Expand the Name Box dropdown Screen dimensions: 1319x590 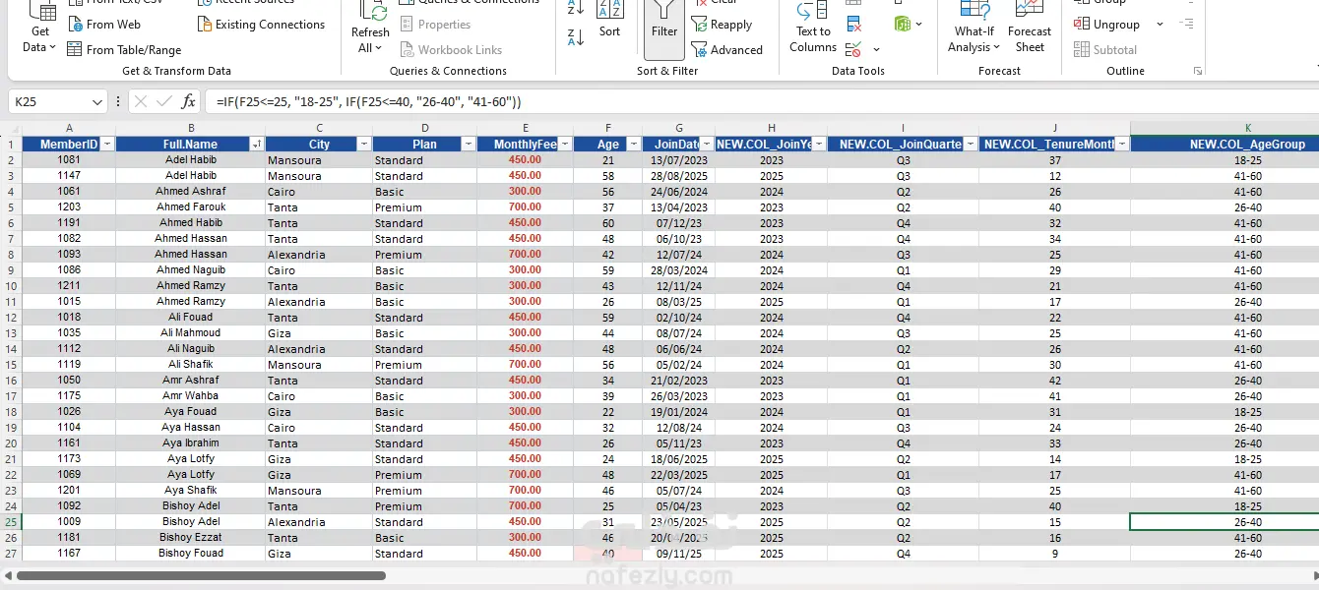click(96, 101)
